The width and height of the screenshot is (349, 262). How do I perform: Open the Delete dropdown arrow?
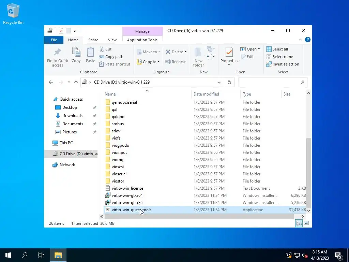pos(185,52)
